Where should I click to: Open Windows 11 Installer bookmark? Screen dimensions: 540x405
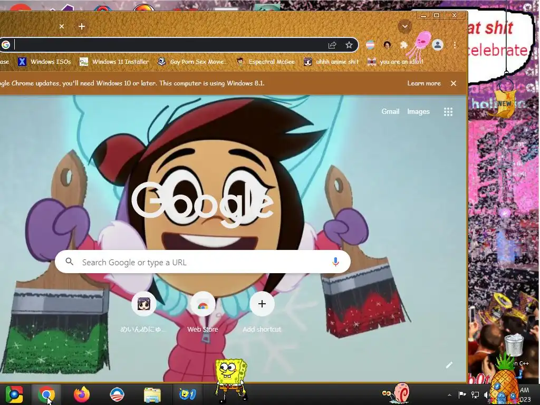[114, 62]
